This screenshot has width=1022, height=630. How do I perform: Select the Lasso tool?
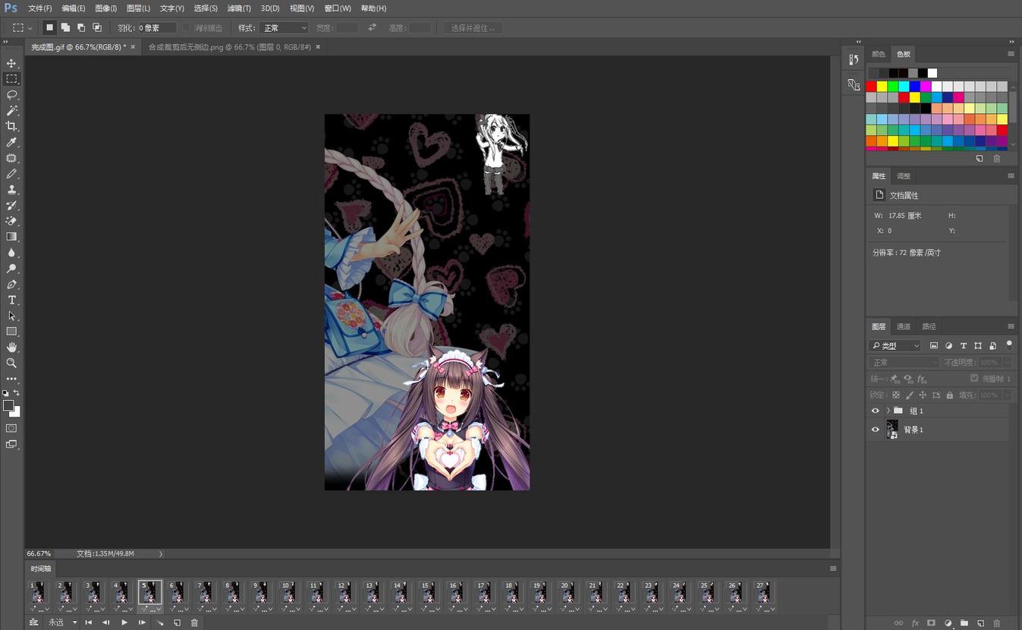11,95
